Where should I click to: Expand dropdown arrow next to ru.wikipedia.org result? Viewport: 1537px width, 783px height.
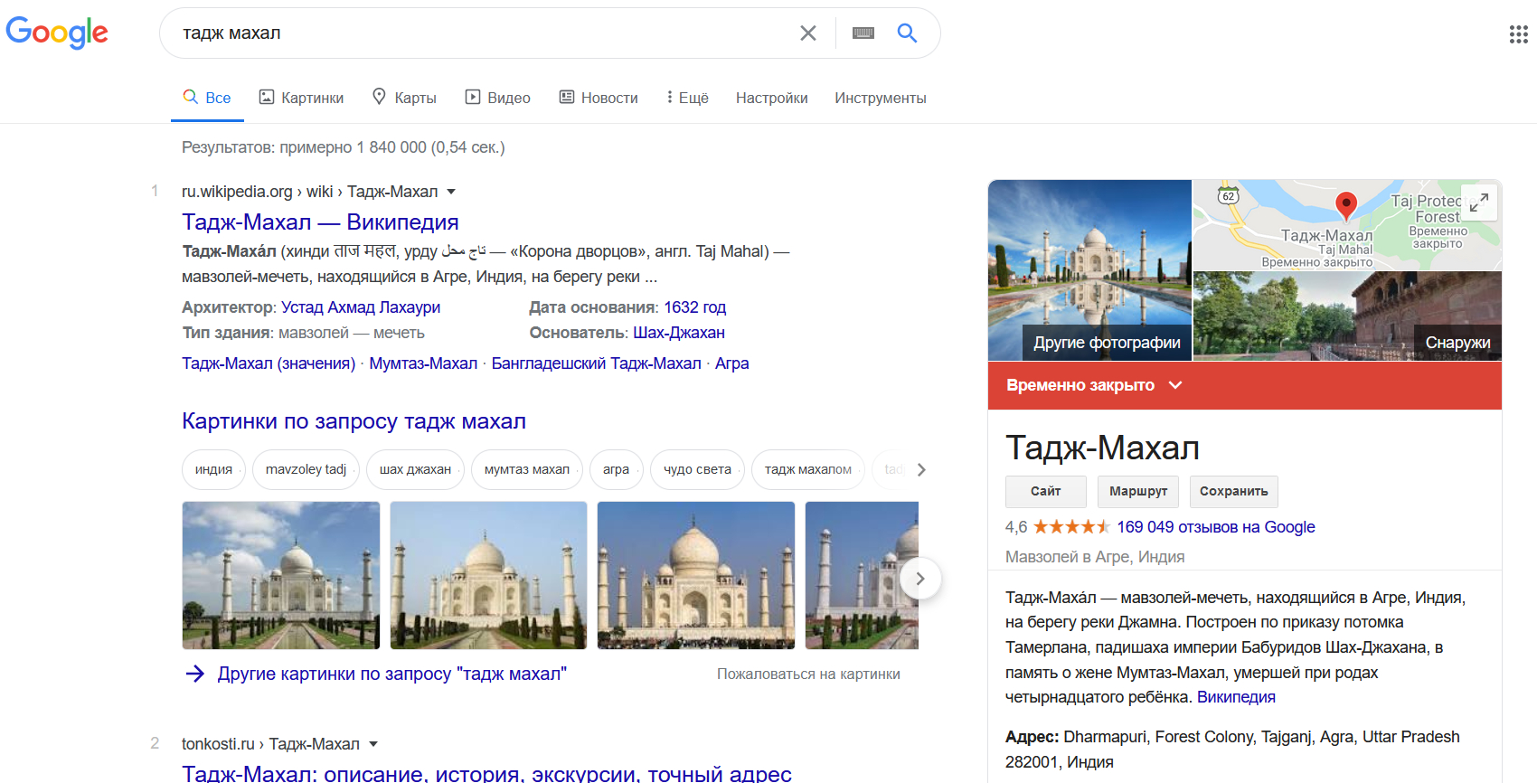pyautogui.click(x=451, y=192)
